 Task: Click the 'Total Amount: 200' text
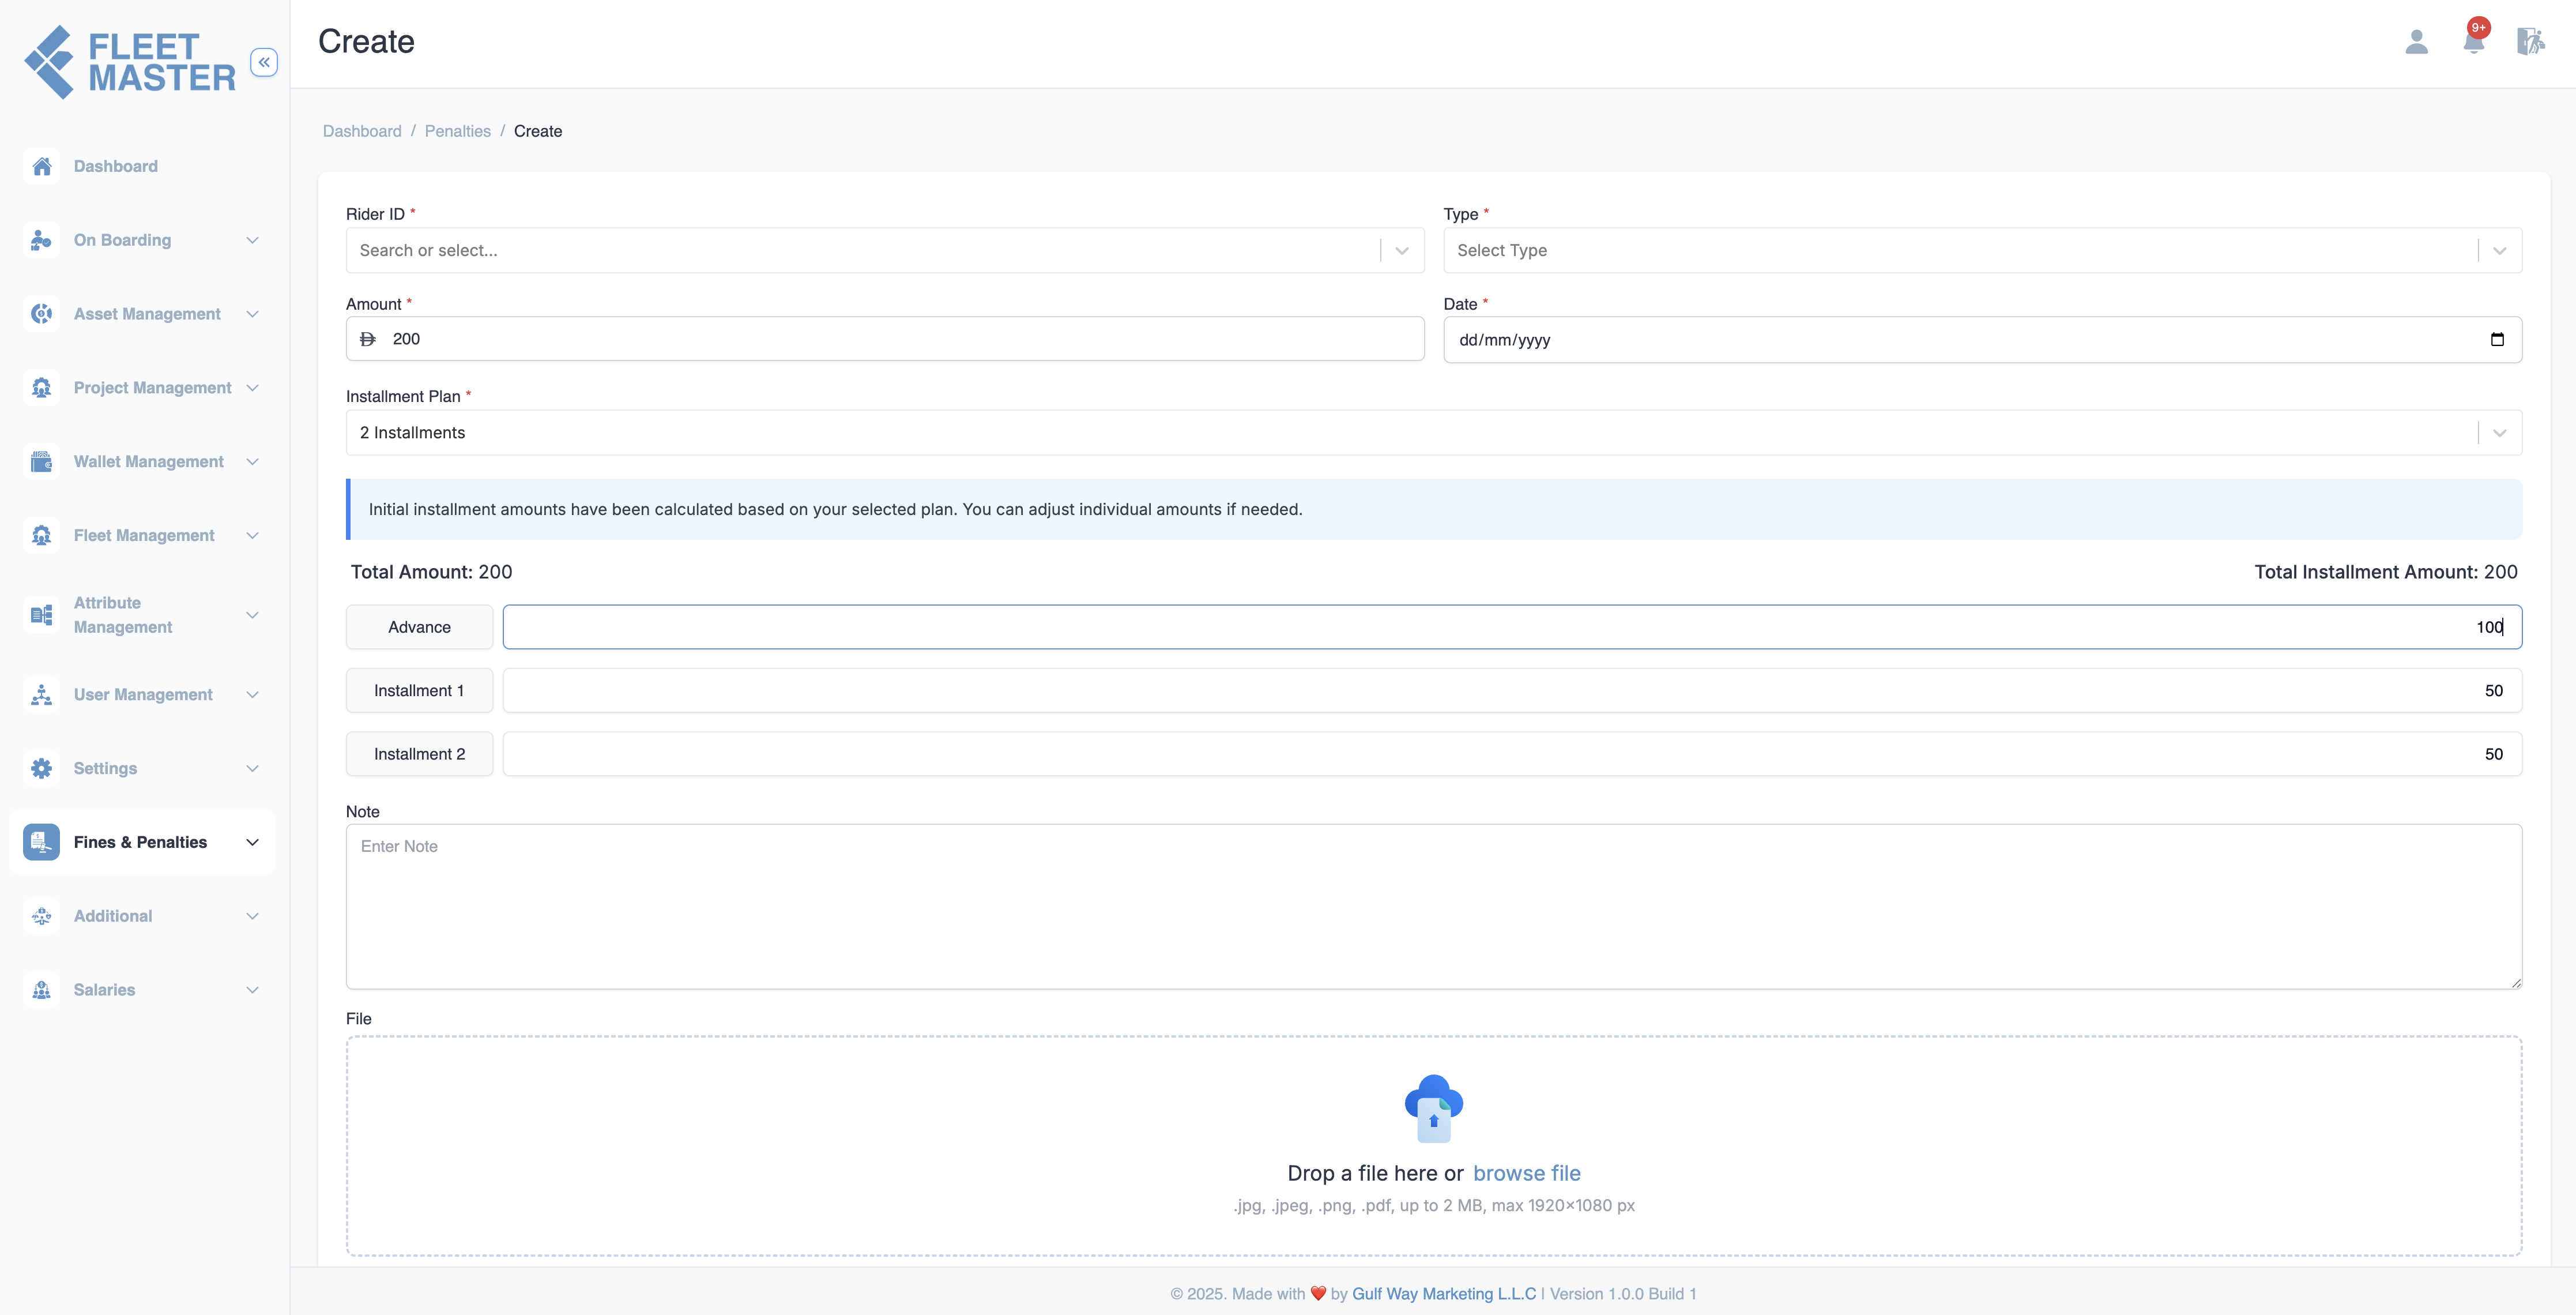coord(431,572)
